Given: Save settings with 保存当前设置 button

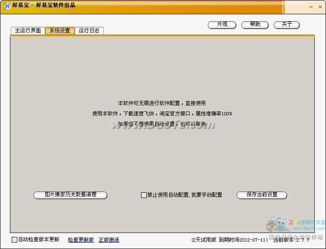Looking at the screenshot, I should pos(262,195).
